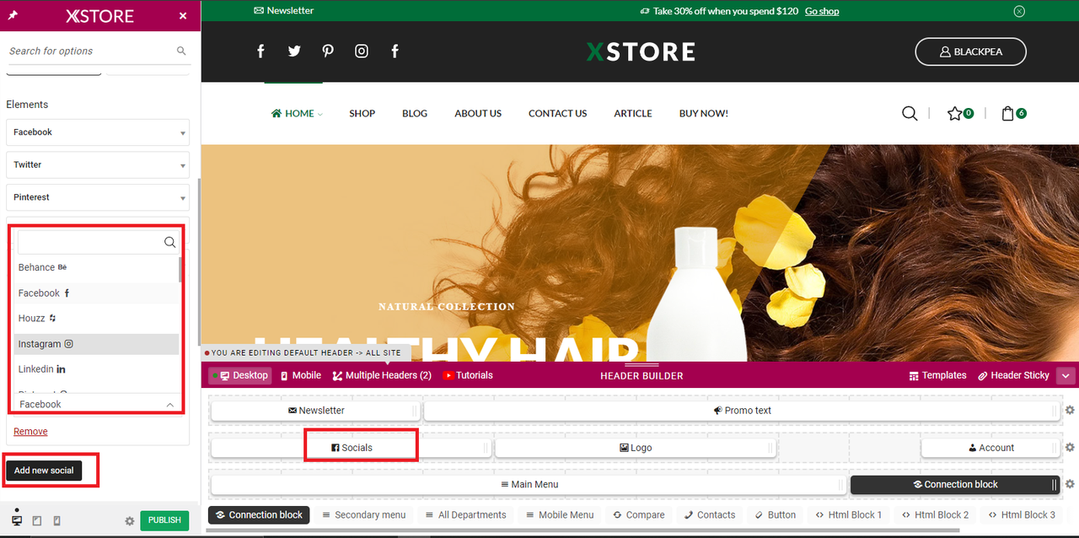Viewport: 1079px width, 538px height.
Task: Switch Header Builder to Mobile view
Action: point(301,375)
